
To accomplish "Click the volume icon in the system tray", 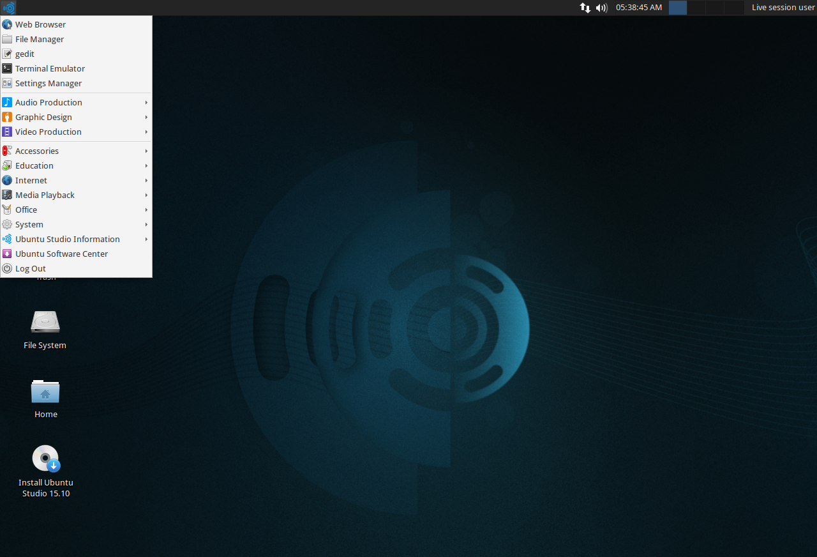I will pyautogui.click(x=600, y=8).
